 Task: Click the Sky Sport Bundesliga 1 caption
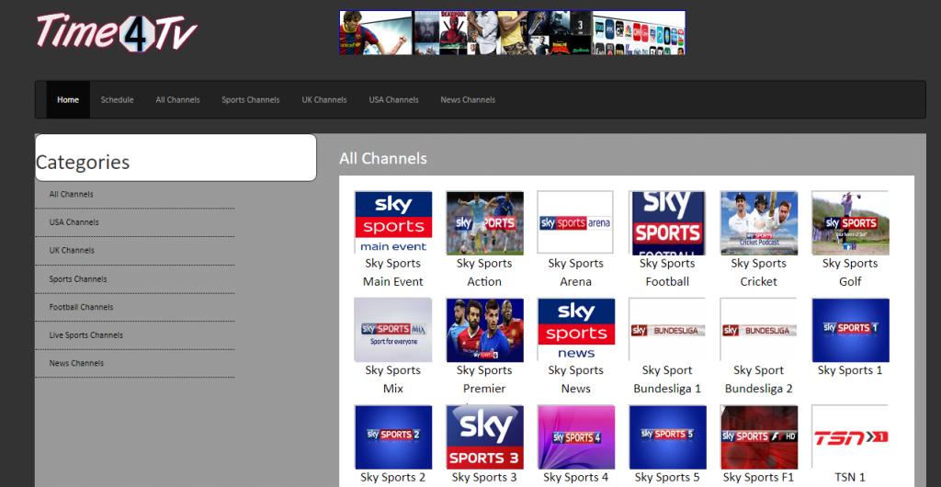(x=667, y=379)
